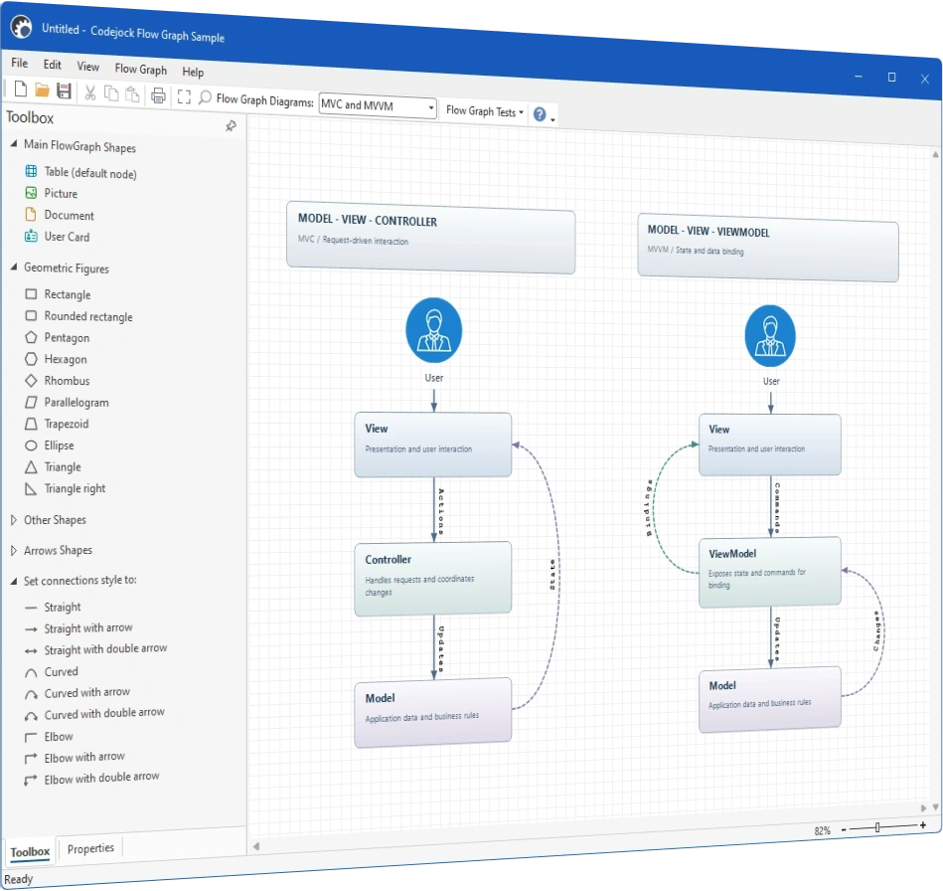The width and height of the screenshot is (943, 891).
Task: Pick the Rectangle figure
Action: pyautogui.click(x=59, y=294)
